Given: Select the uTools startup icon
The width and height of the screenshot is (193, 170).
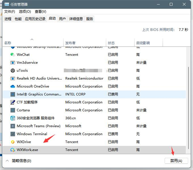Looking at the screenshot, I should tap(13, 70).
